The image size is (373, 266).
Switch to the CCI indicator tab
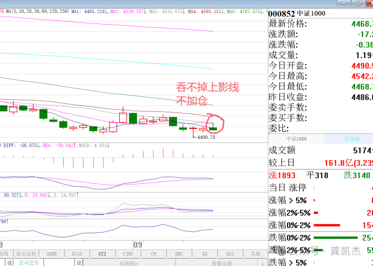pos(102,254)
